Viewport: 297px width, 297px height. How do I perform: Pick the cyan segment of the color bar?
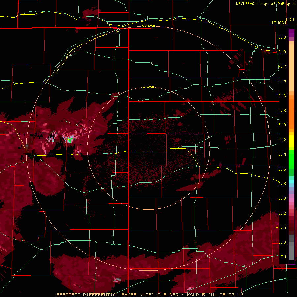tap(291, 181)
